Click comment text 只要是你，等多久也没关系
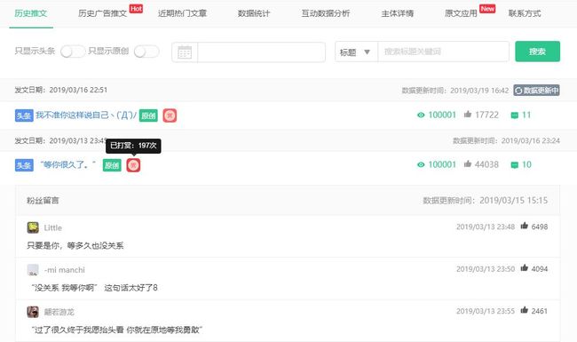Viewport: 577px width, 342px height. tap(75, 245)
